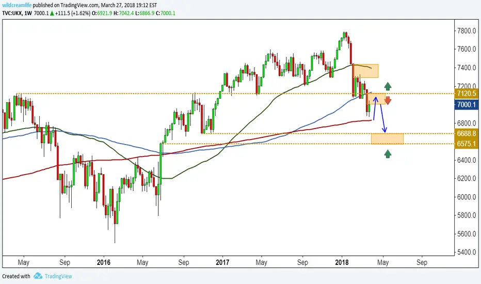Click the 7120.5 price level label
The height and width of the screenshot is (284, 481).
coord(466,93)
